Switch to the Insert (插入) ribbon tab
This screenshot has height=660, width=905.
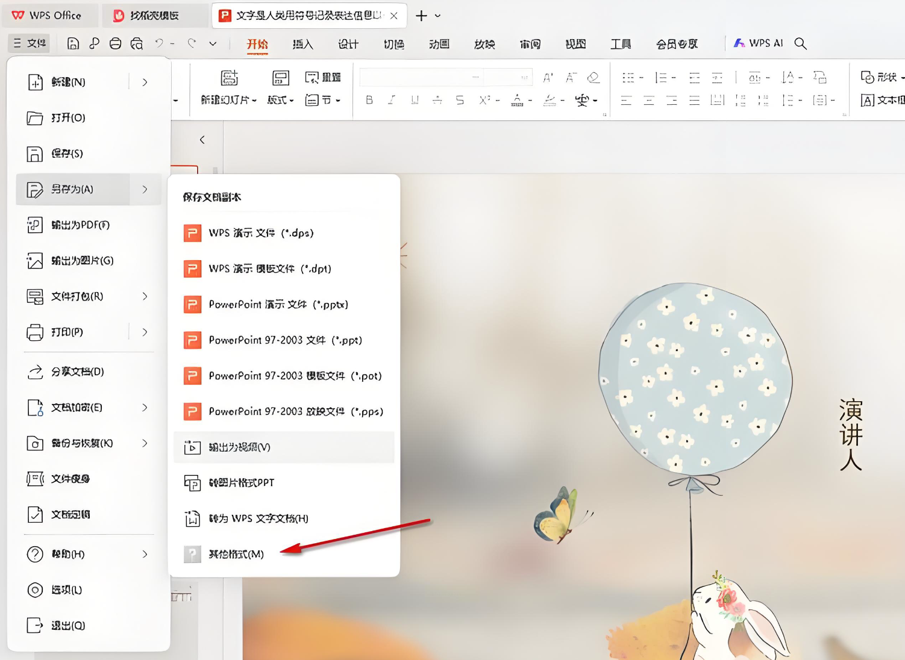[302, 44]
